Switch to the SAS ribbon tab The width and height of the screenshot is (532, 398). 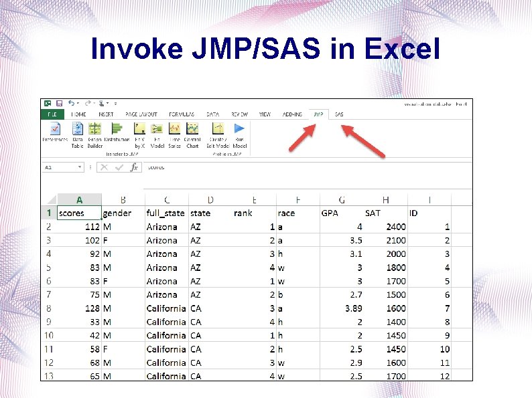pos(339,114)
